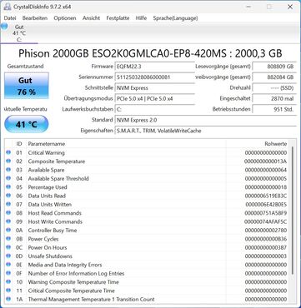Viewport: 301px width, 308px height.
Task: Click the status icon of Data Units Read
Action: (x=8, y=196)
